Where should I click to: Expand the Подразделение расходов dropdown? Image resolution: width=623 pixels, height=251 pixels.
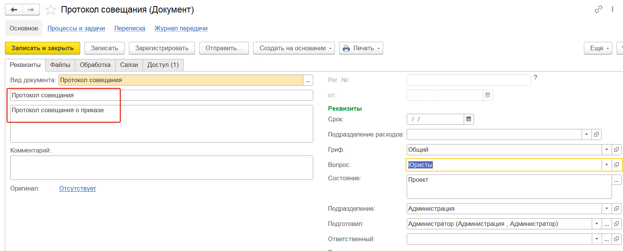point(587,135)
